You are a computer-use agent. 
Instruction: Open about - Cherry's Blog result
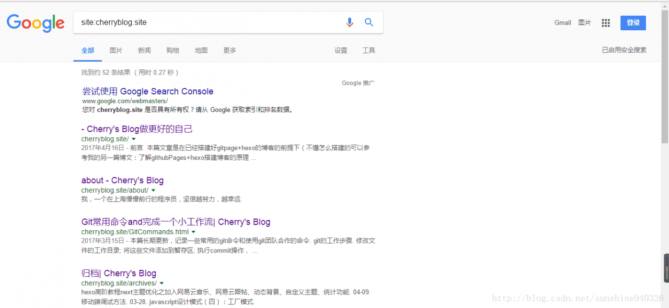122,181
